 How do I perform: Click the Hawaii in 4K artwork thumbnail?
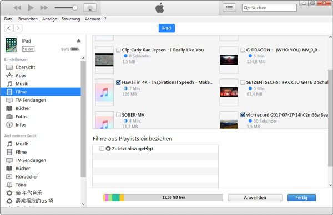(x=104, y=92)
